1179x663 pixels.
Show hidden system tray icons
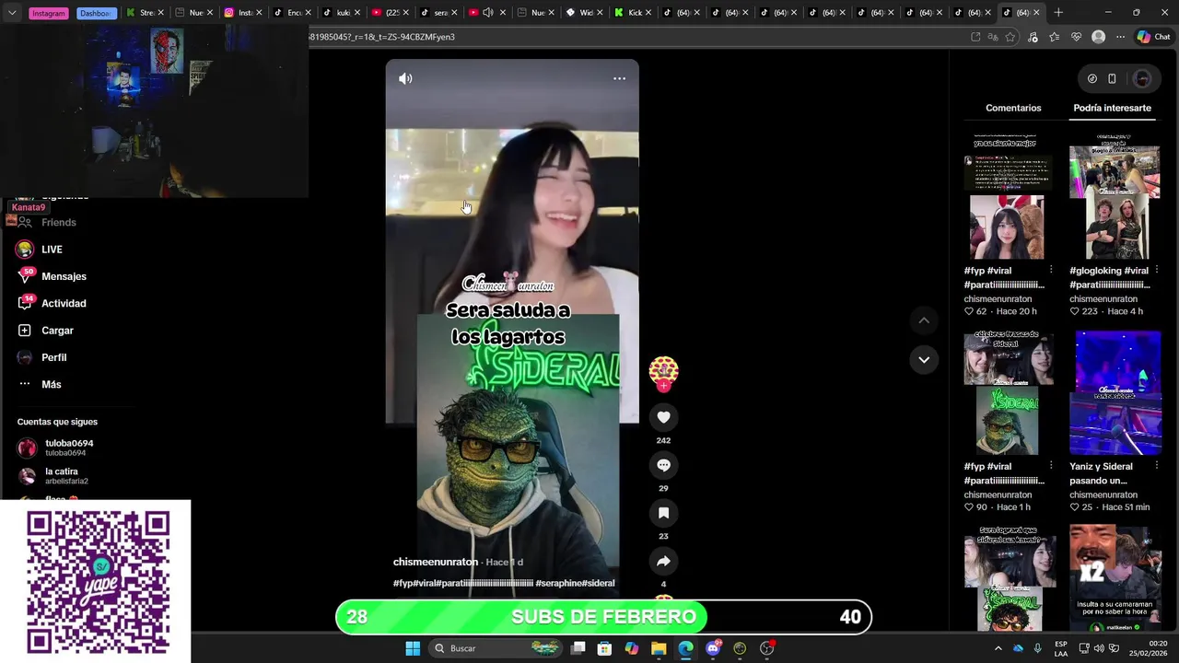click(998, 648)
